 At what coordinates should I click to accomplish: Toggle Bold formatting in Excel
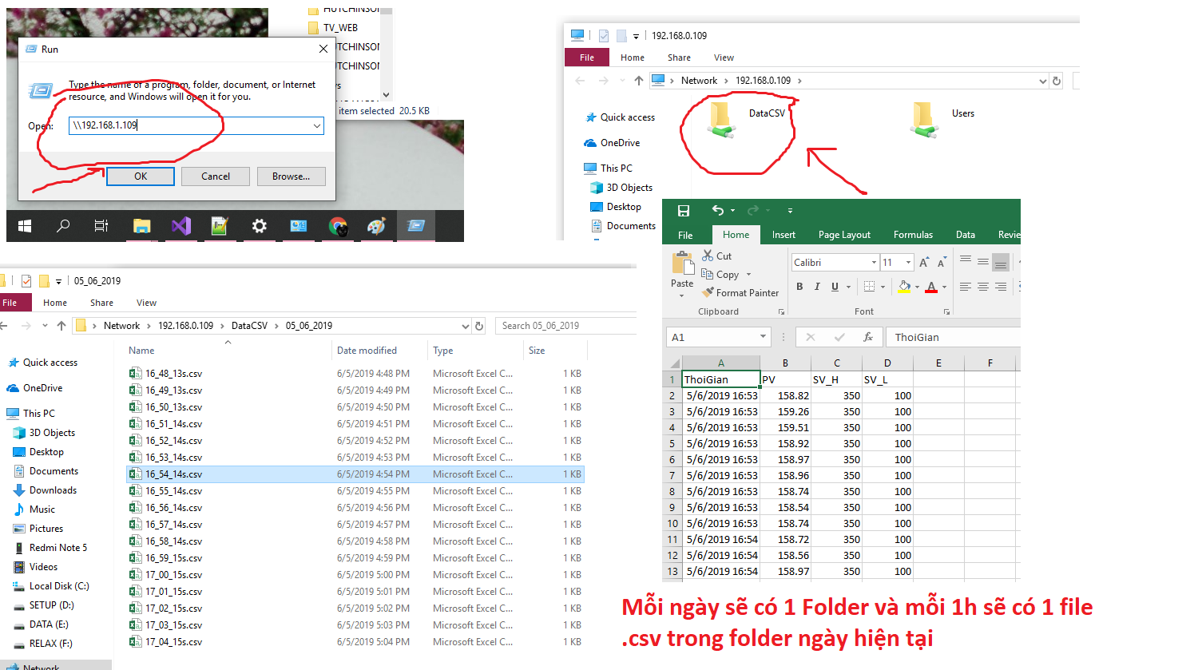(799, 287)
